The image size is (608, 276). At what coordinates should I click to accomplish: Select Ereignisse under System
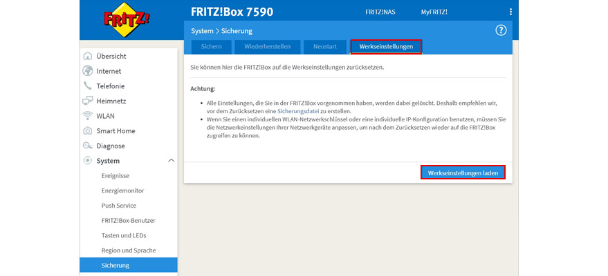(x=115, y=176)
